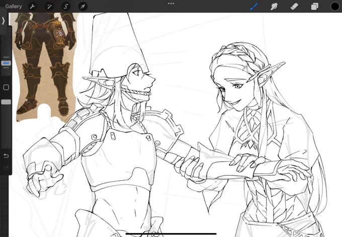Tap the home indicator bar at bottom

(x=171, y=234)
